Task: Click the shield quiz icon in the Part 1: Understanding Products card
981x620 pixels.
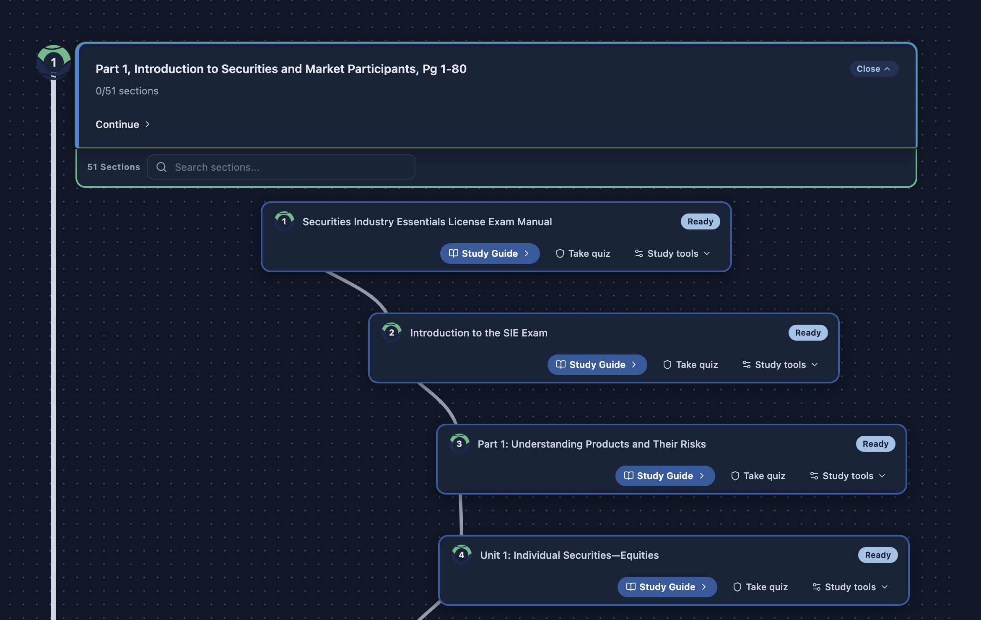Action: coord(735,476)
